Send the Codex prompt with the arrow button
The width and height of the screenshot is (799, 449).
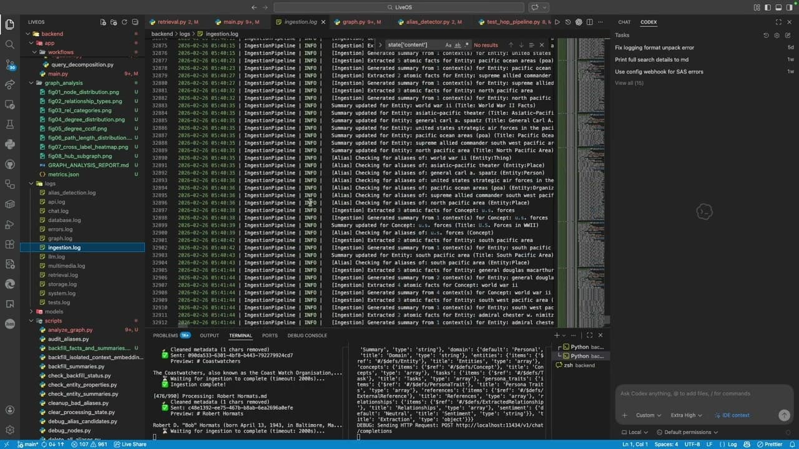[784, 415]
